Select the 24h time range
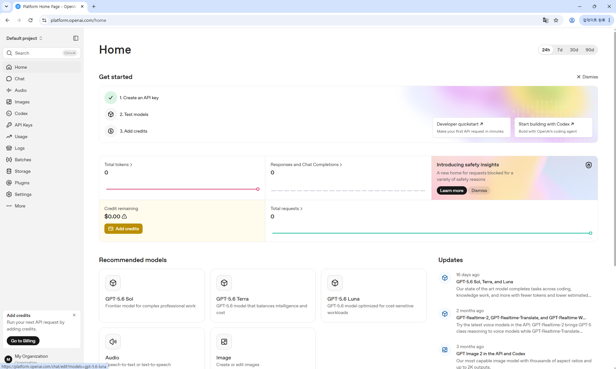Image resolution: width=616 pixels, height=369 pixels. (546, 50)
